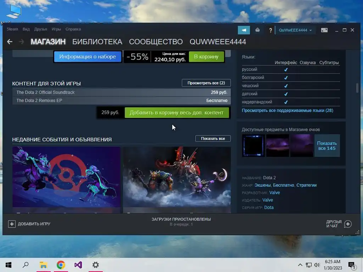This screenshot has height=272, width=363.
Task: Click В корзину button
Action: (x=206, y=57)
